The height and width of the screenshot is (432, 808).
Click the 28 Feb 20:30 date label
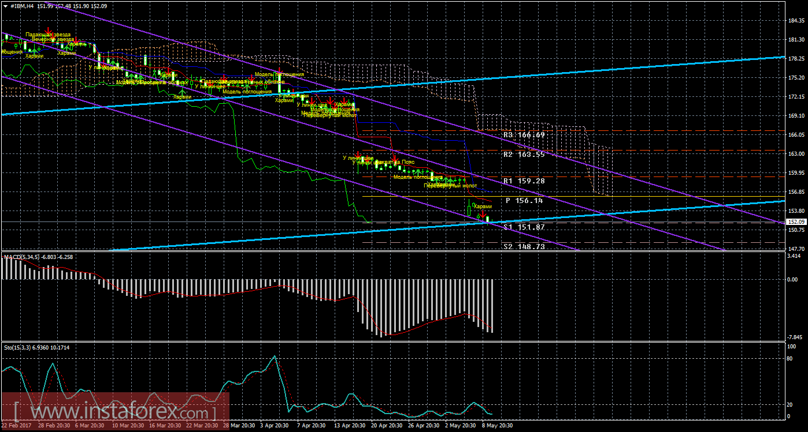[x=53, y=426]
